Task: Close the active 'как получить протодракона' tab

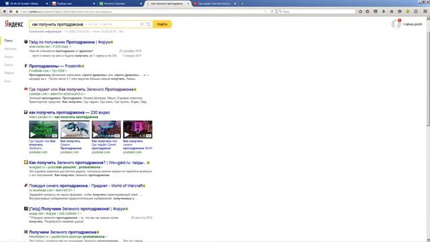Action: (188, 3)
